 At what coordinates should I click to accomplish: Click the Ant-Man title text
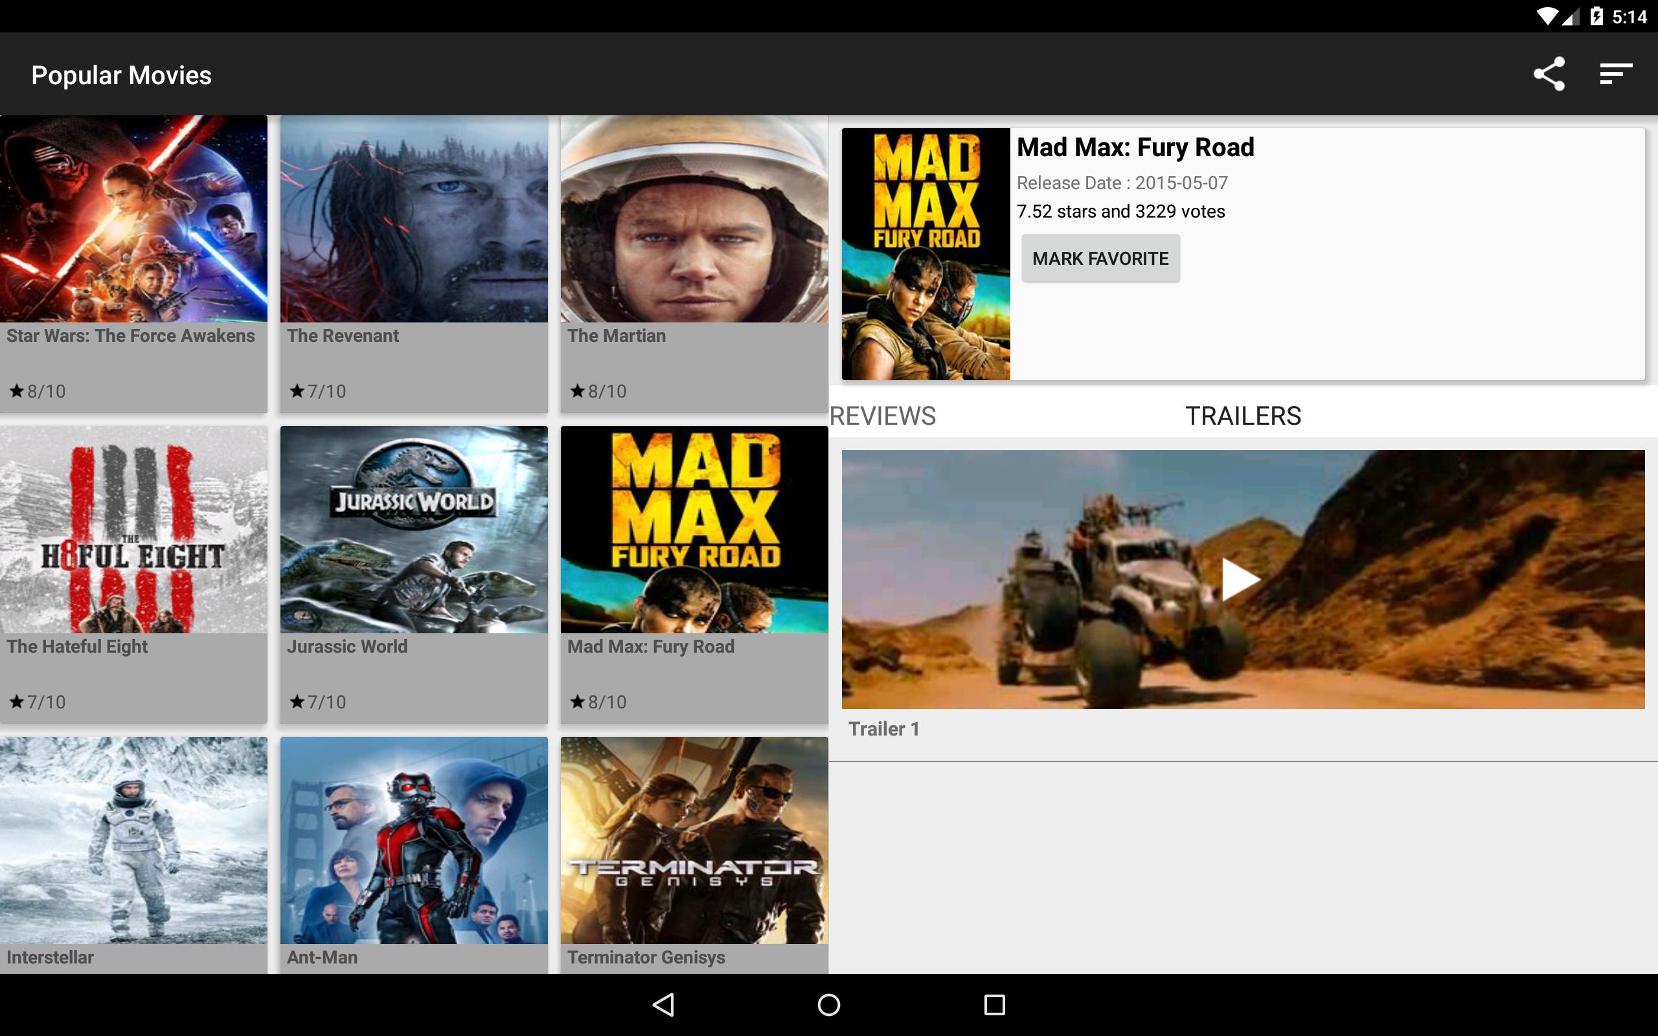(322, 957)
